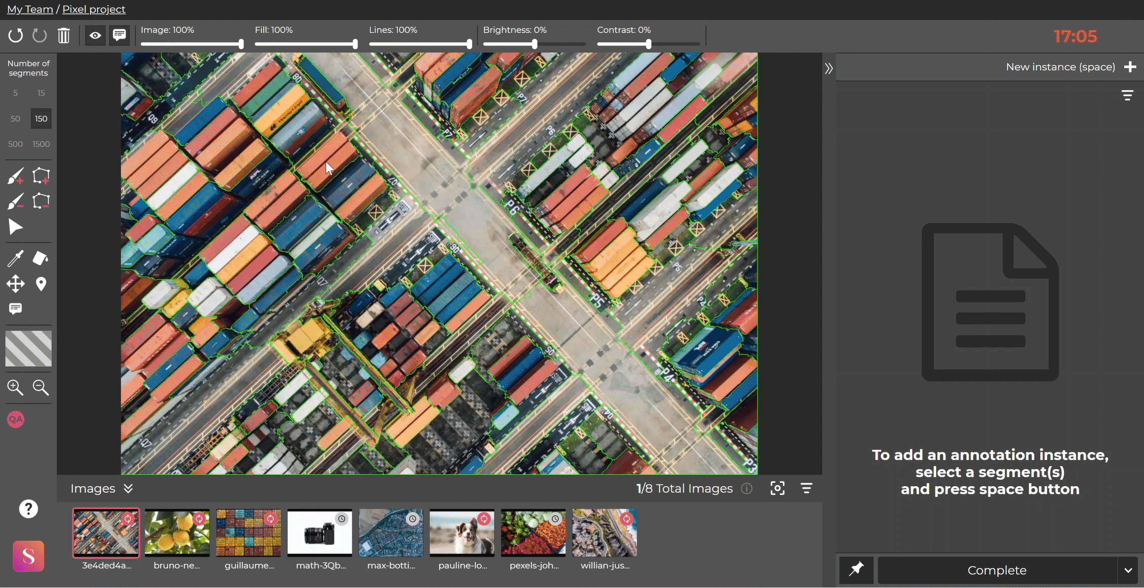Collapse the Images thumbnail strip
Screen dimensions: 1144x588
pos(128,488)
